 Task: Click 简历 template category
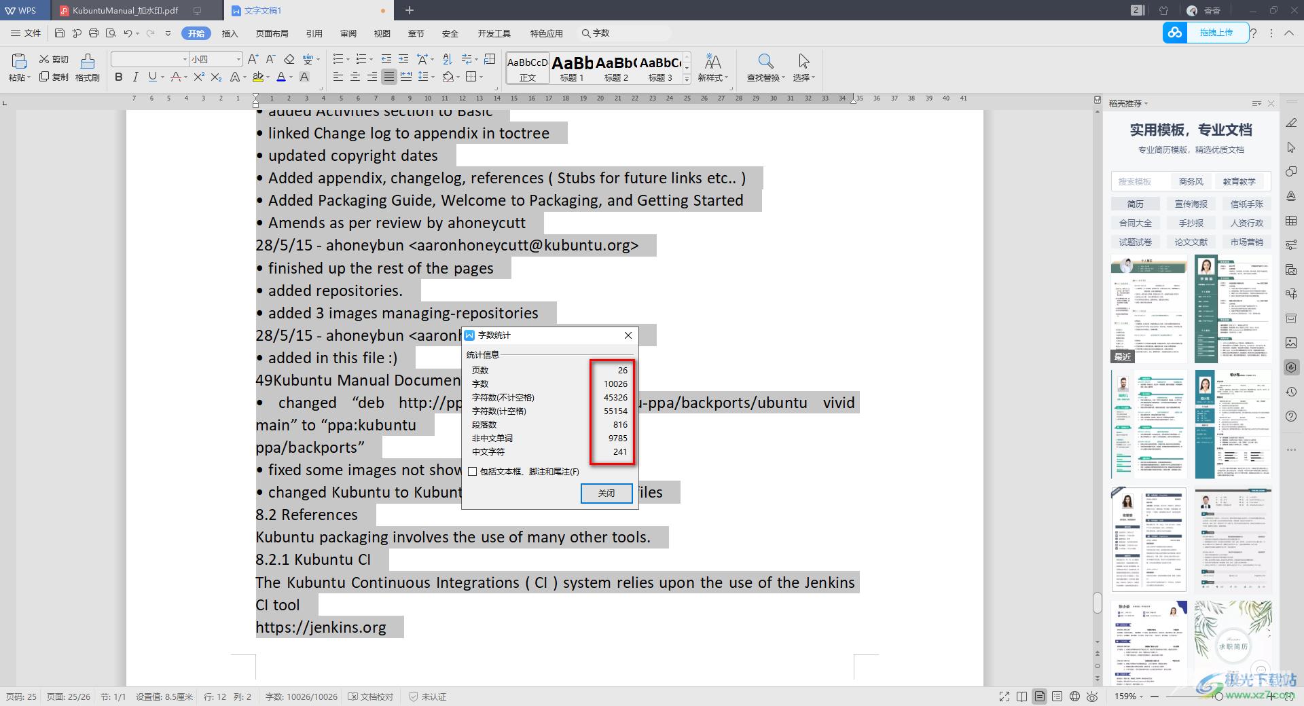point(1136,204)
